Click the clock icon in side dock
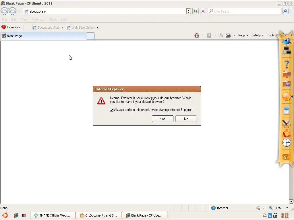Screen dimensions: 294x220 pos(287,143)
